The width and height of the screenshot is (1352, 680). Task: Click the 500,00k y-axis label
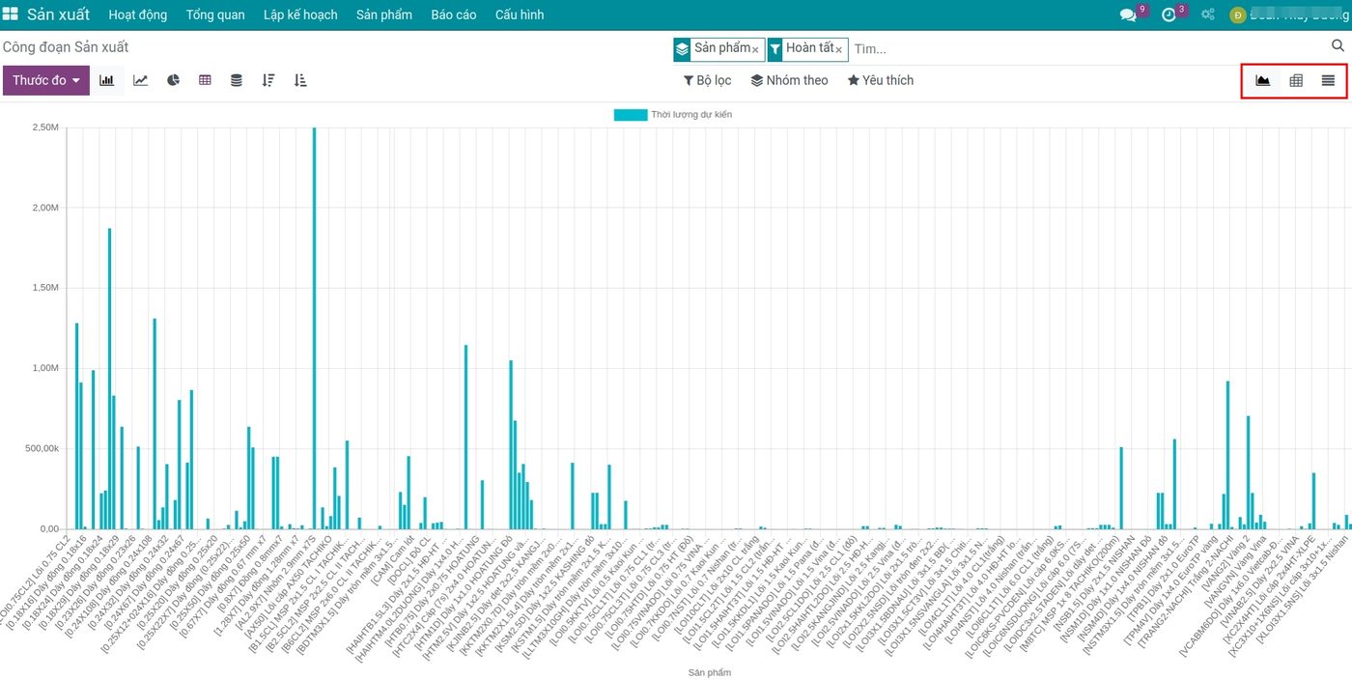pos(42,448)
